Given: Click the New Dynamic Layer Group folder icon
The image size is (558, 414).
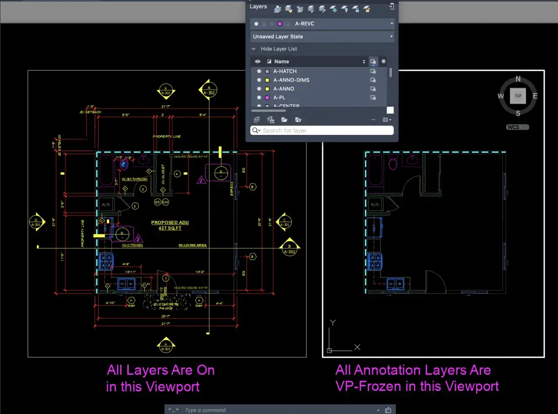Looking at the screenshot, I should coord(298,120).
